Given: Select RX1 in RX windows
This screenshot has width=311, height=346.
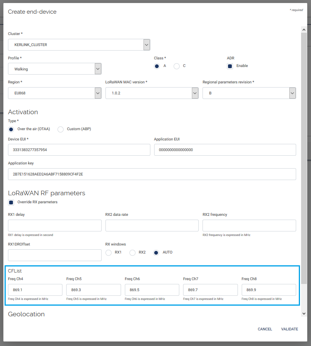Looking at the screenshot, I should click(108, 253).
